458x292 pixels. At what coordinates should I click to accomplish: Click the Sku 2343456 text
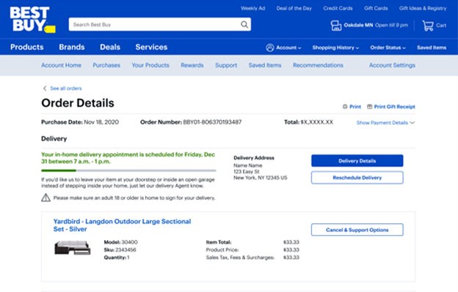click(x=120, y=250)
